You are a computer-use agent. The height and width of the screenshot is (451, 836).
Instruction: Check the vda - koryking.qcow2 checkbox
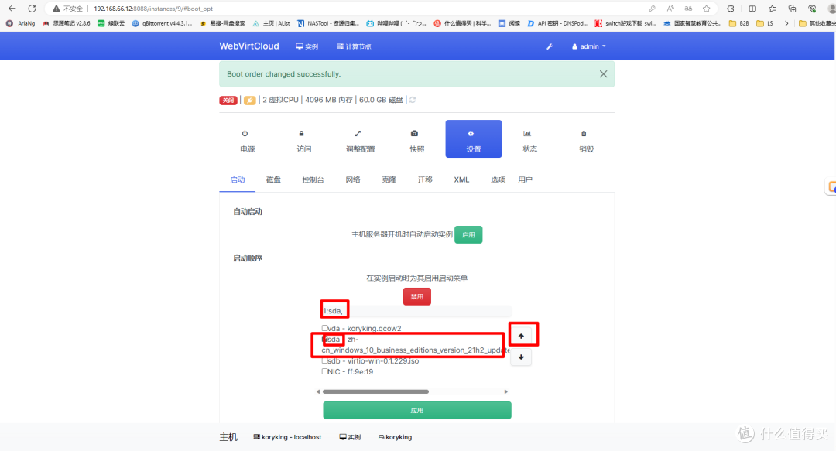pos(324,328)
